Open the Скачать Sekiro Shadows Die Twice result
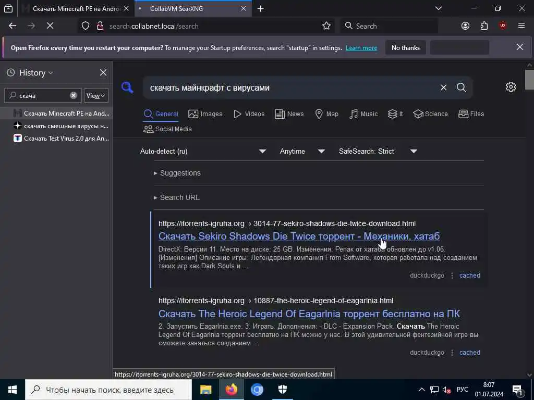 (299, 236)
